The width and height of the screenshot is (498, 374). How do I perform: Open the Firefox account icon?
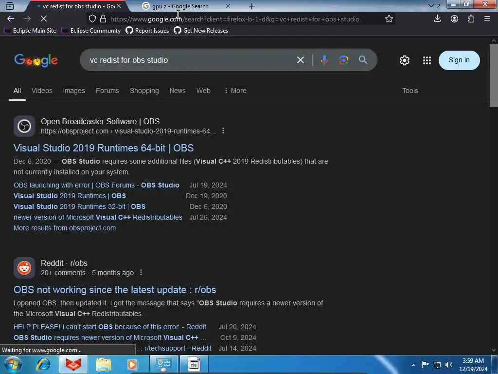(x=454, y=19)
